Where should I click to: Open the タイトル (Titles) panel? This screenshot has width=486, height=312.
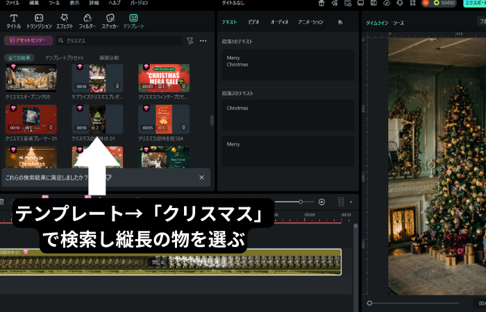click(x=14, y=21)
